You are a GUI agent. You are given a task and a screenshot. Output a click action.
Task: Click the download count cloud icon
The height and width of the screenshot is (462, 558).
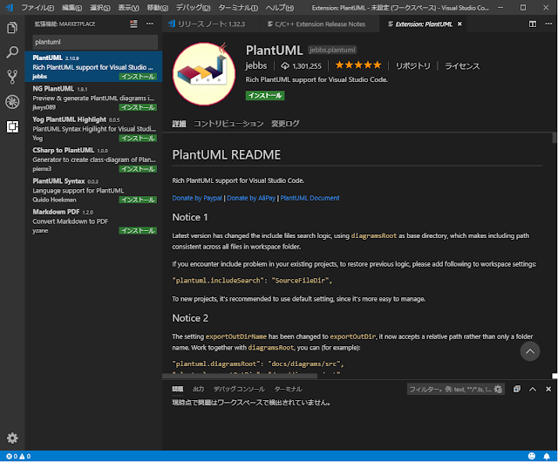coord(285,66)
